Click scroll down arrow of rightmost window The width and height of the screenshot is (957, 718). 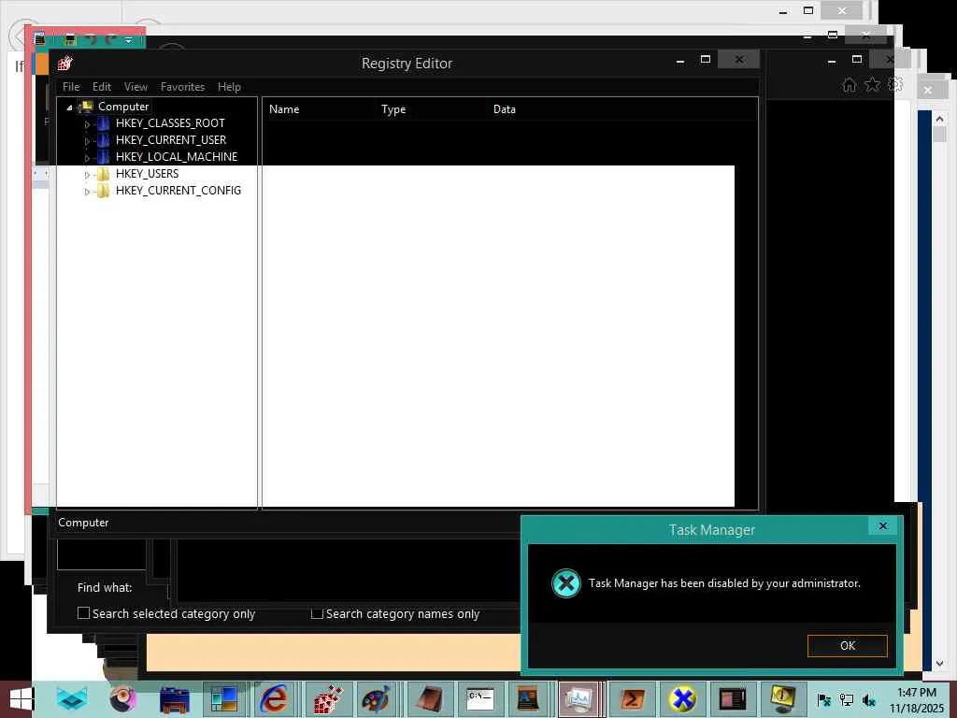pos(939,663)
